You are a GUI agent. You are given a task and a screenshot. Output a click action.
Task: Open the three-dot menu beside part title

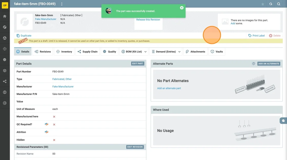pyautogui.click(x=62, y=4)
